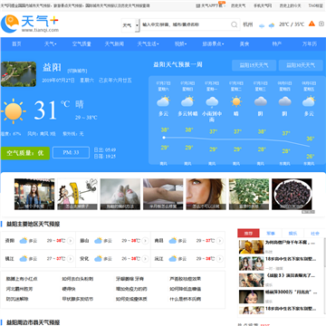Click the 07月31日 overcast cloud icon
326x326 pixels.
click(261, 101)
